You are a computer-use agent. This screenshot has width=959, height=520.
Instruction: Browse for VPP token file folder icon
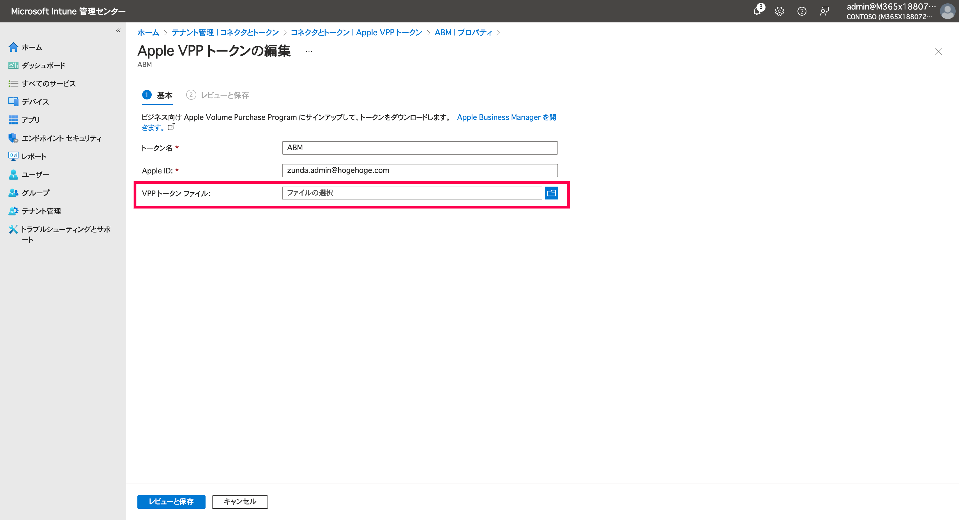pos(551,193)
